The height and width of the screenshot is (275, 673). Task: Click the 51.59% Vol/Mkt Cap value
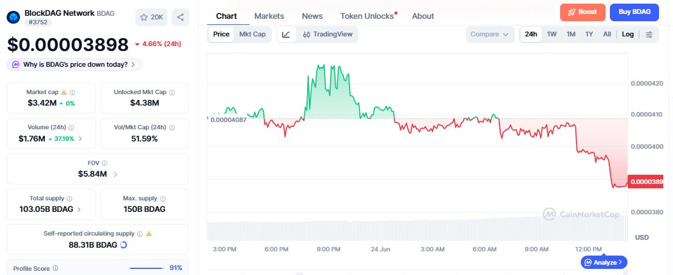point(144,138)
